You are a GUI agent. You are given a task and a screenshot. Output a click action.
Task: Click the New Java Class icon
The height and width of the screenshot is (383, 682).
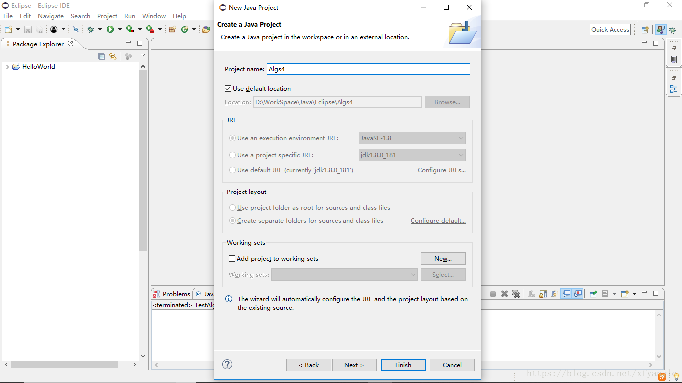[185, 29]
